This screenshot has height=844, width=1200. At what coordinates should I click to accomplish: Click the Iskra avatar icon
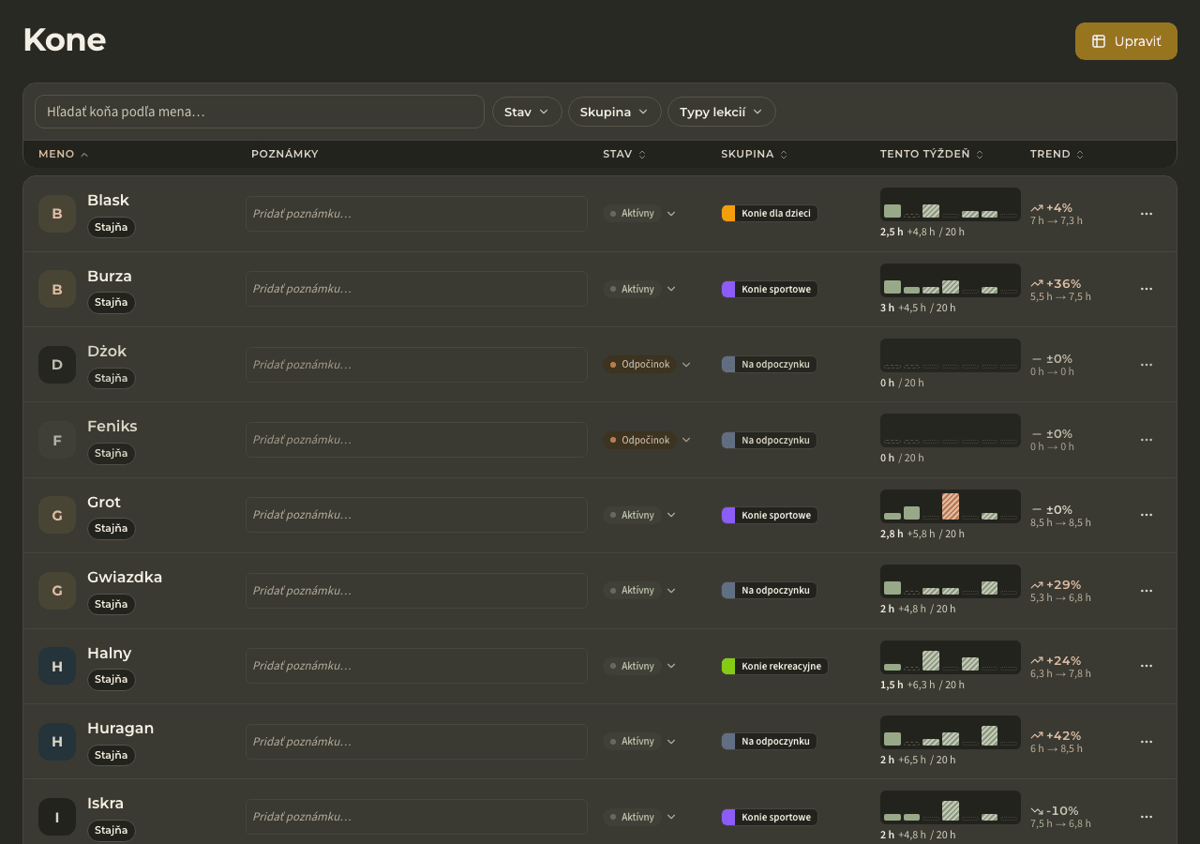tap(57, 817)
